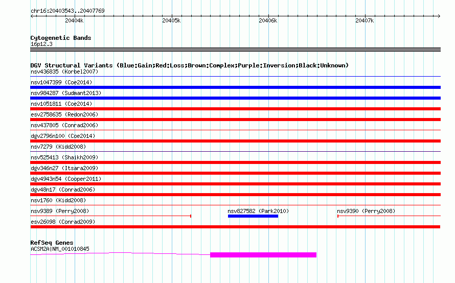Open gene ACSM2A|NM_001010845 label
The width and height of the screenshot is (455, 283).
coord(60,249)
